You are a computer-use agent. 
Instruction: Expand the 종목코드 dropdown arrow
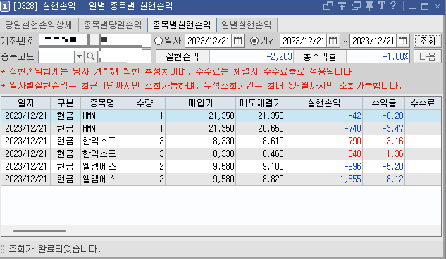pyautogui.click(x=80, y=56)
